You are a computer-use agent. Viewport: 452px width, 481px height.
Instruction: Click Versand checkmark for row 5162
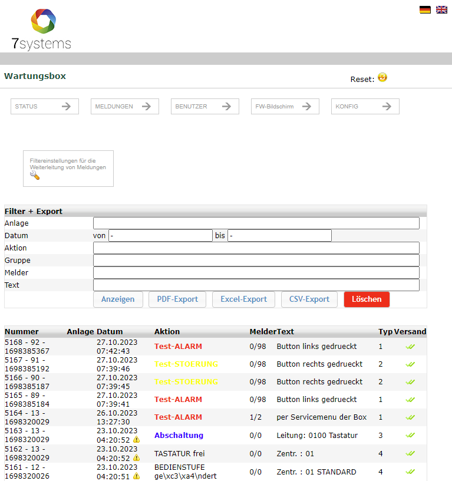coord(410,453)
